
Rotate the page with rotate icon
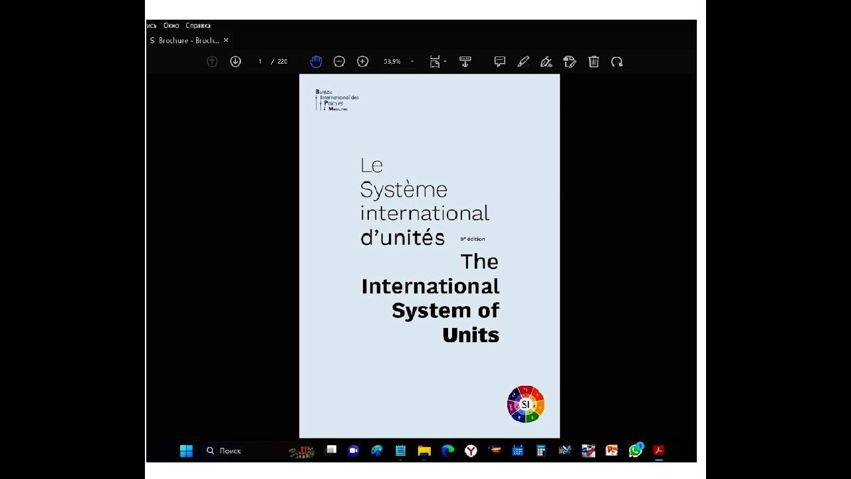pos(617,62)
